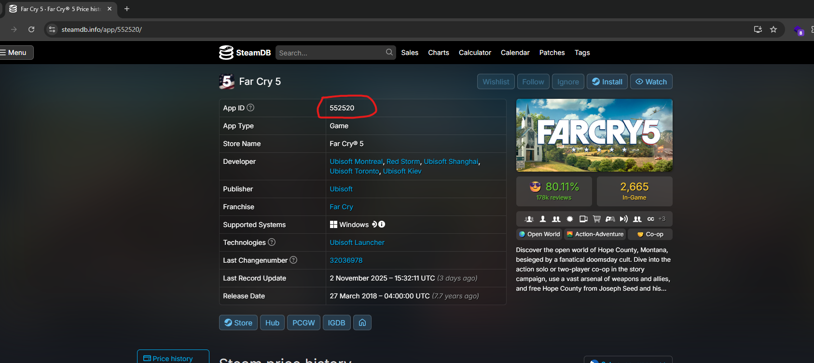This screenshot has width=814, height=363.
Task: Click the audio speaker feature icon
Action: pos(624,219)
